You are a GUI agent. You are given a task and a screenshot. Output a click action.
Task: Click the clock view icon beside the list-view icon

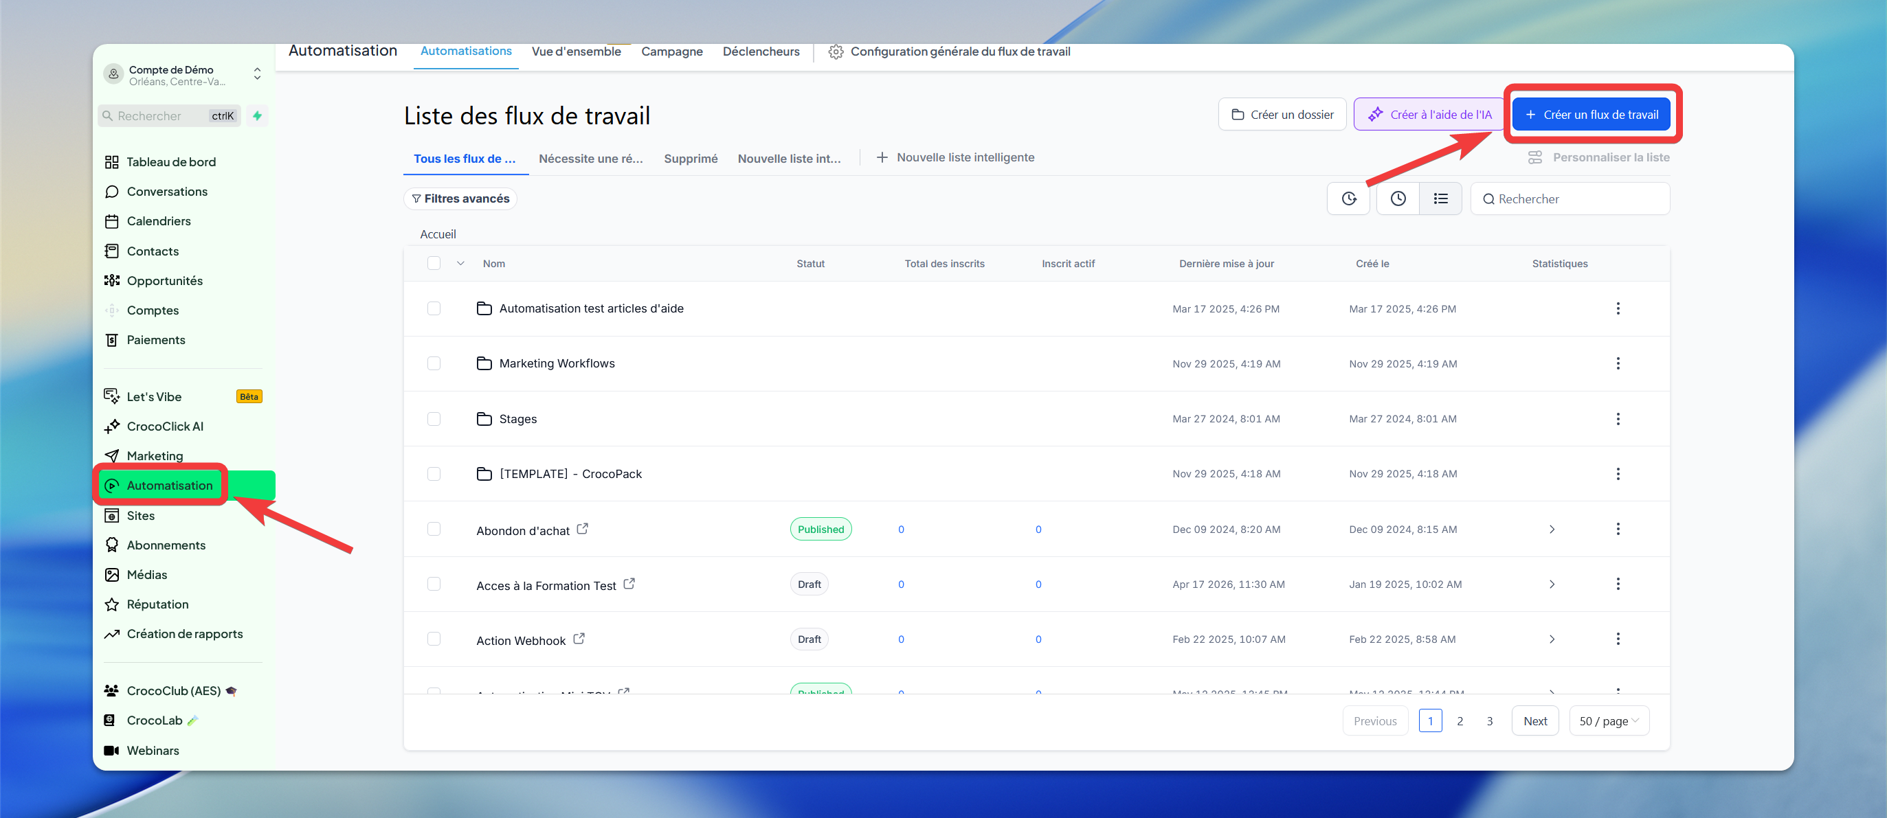point(1398,198)
